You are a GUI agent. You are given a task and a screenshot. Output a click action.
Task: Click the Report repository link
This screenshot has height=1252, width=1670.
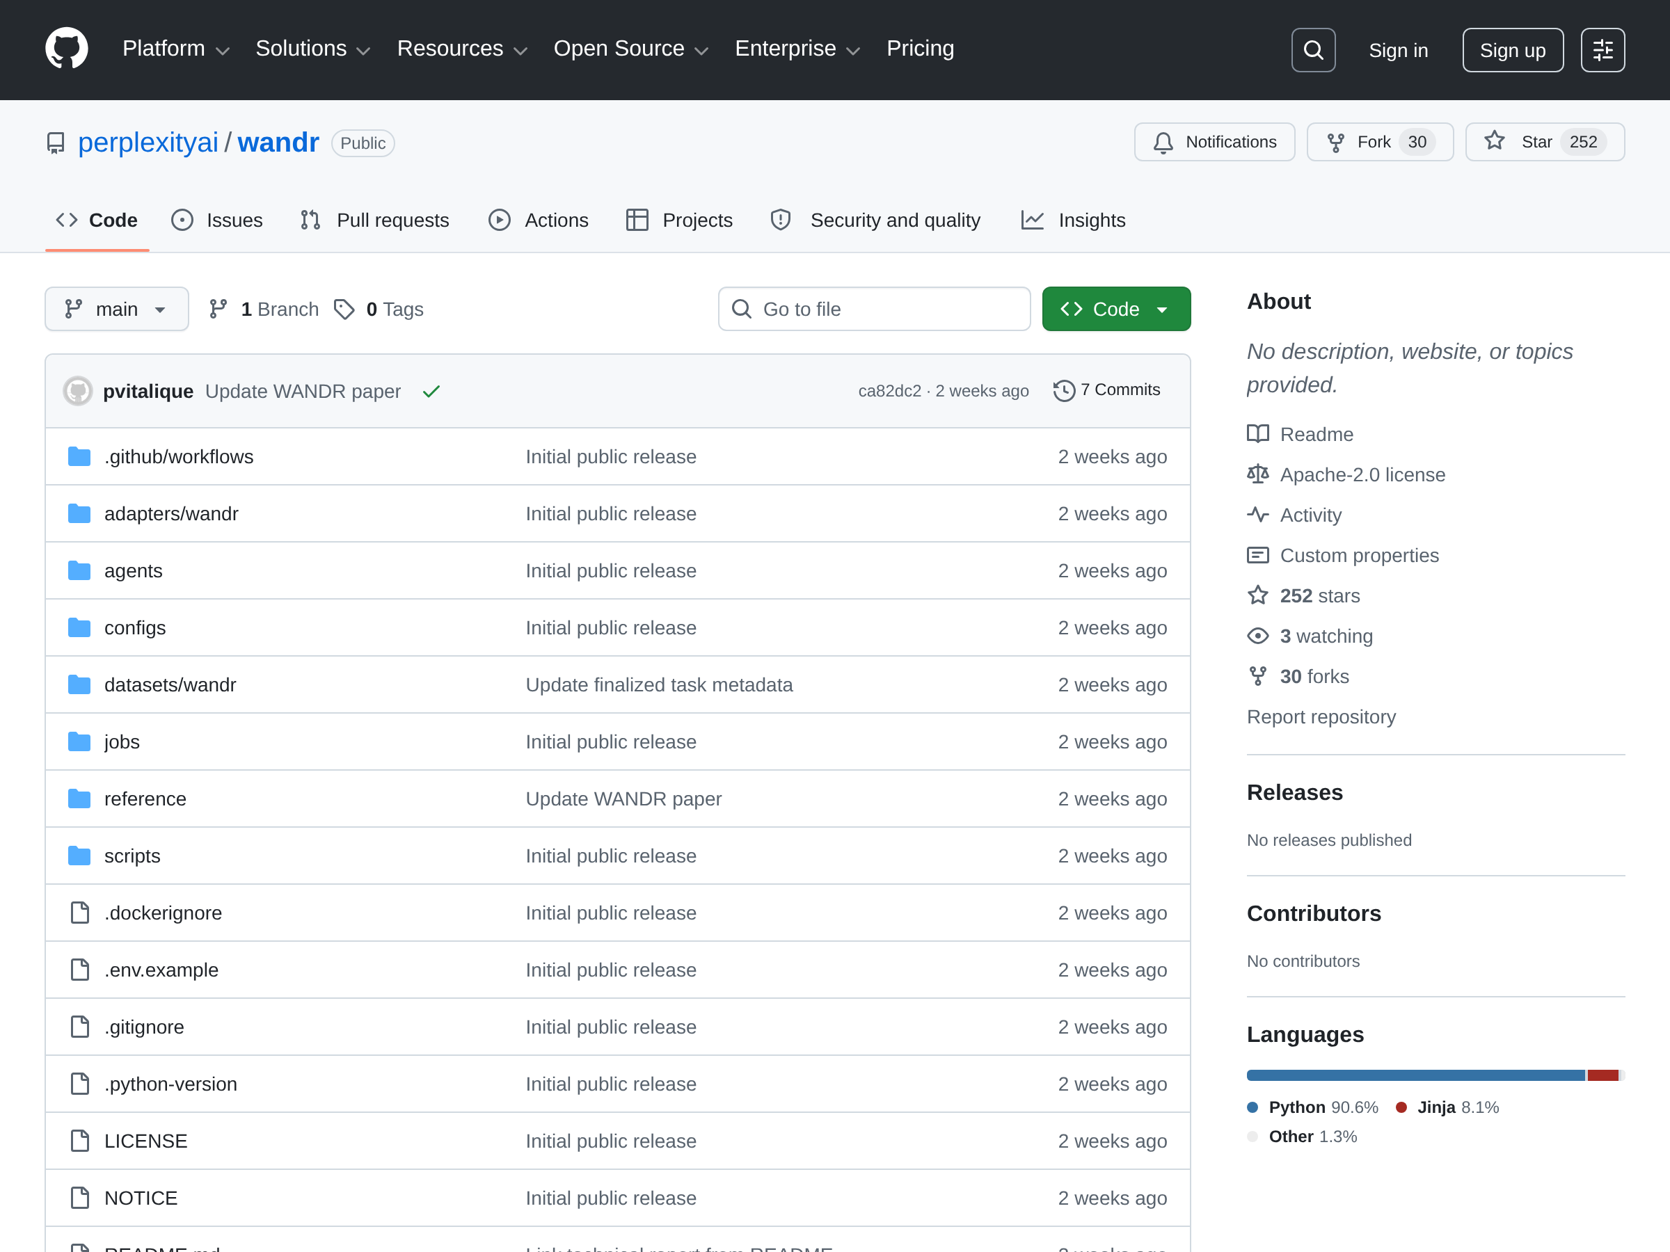(1321, 717)
